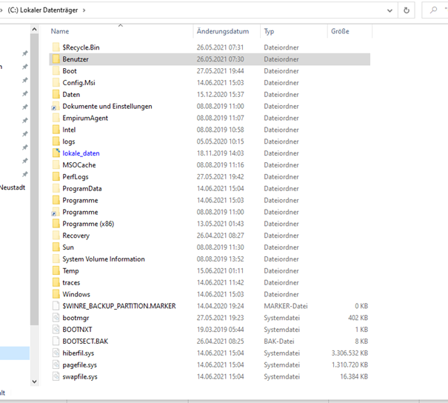The width and height of the screenshot is (448, 403).
Task: Sort by the Größe column header
Action: tap(340, 31)
